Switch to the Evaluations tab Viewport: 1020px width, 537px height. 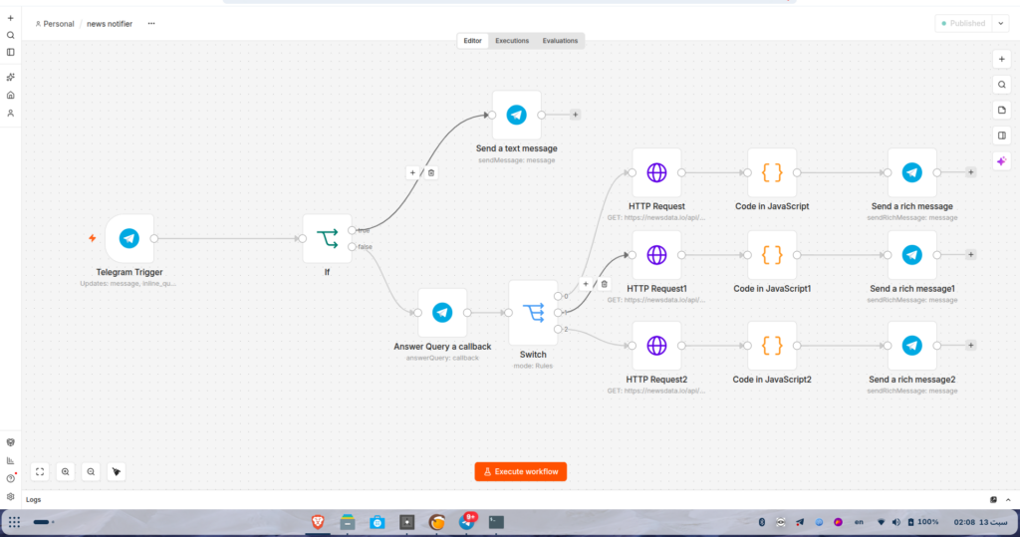(560, 41)
